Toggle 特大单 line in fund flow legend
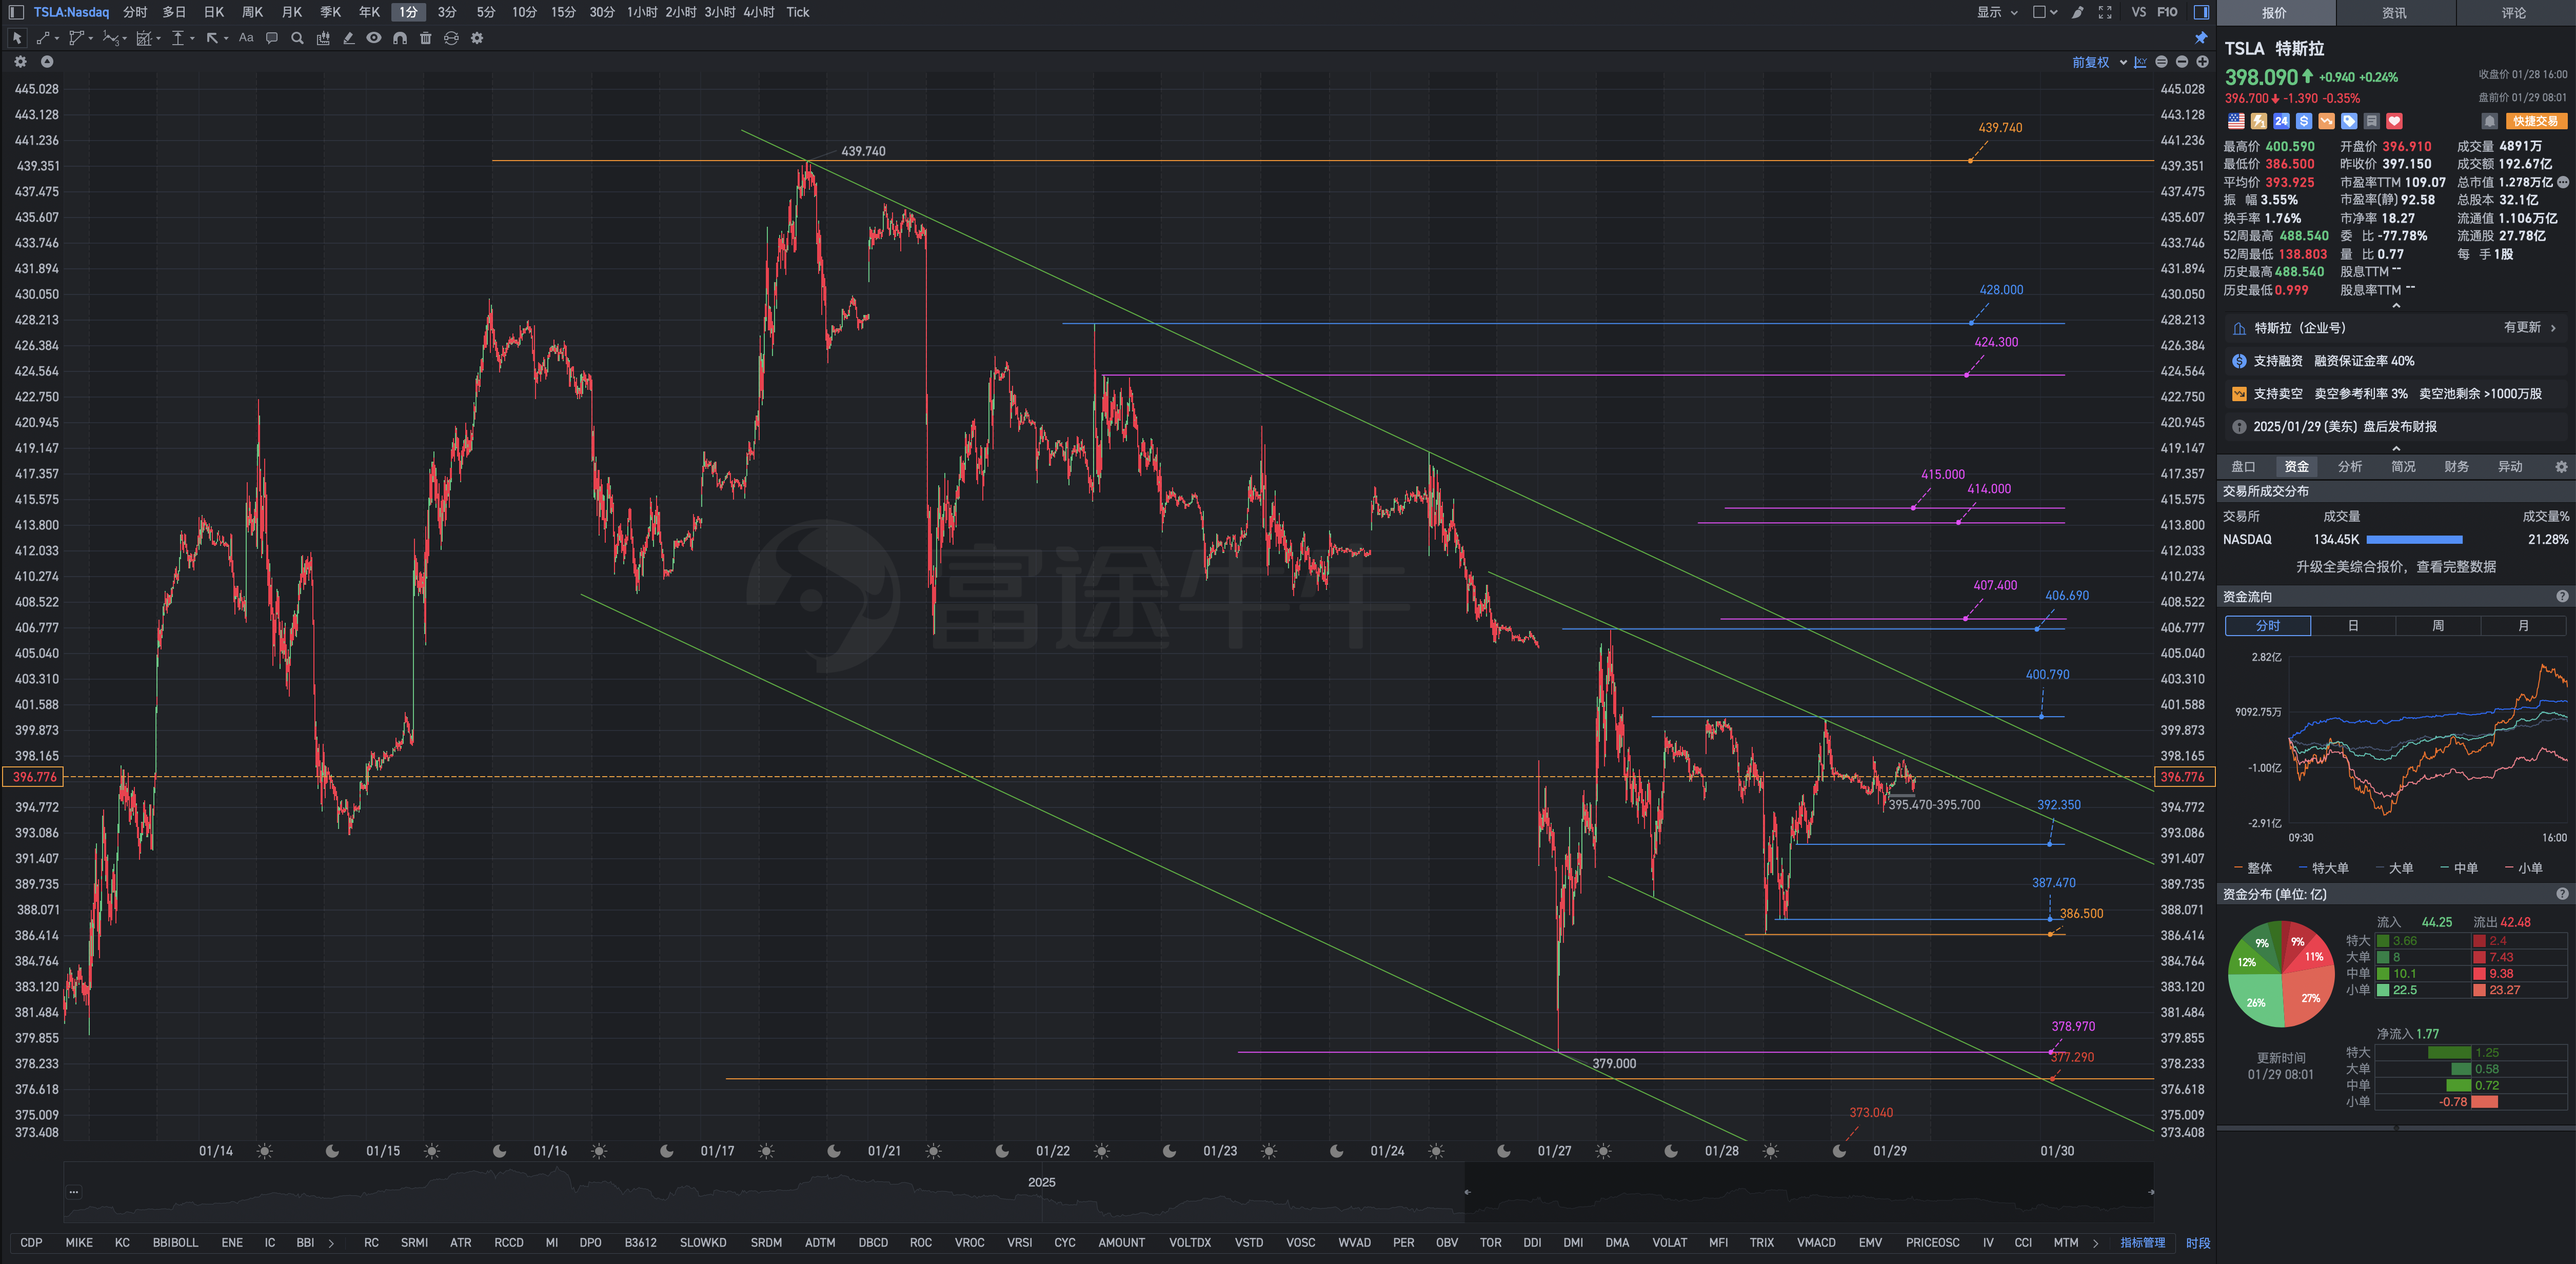Viewport: 2576px width, 1264px height. [x=2324, y=868]
